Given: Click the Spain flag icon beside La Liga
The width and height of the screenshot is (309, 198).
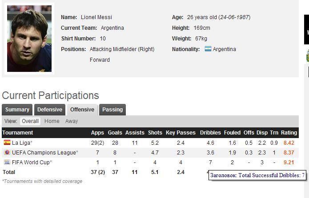Looking at the screenshot, I should pos(7,143).
